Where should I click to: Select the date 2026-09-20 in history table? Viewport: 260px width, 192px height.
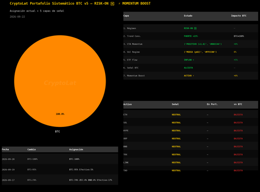(x=8, y=159)
